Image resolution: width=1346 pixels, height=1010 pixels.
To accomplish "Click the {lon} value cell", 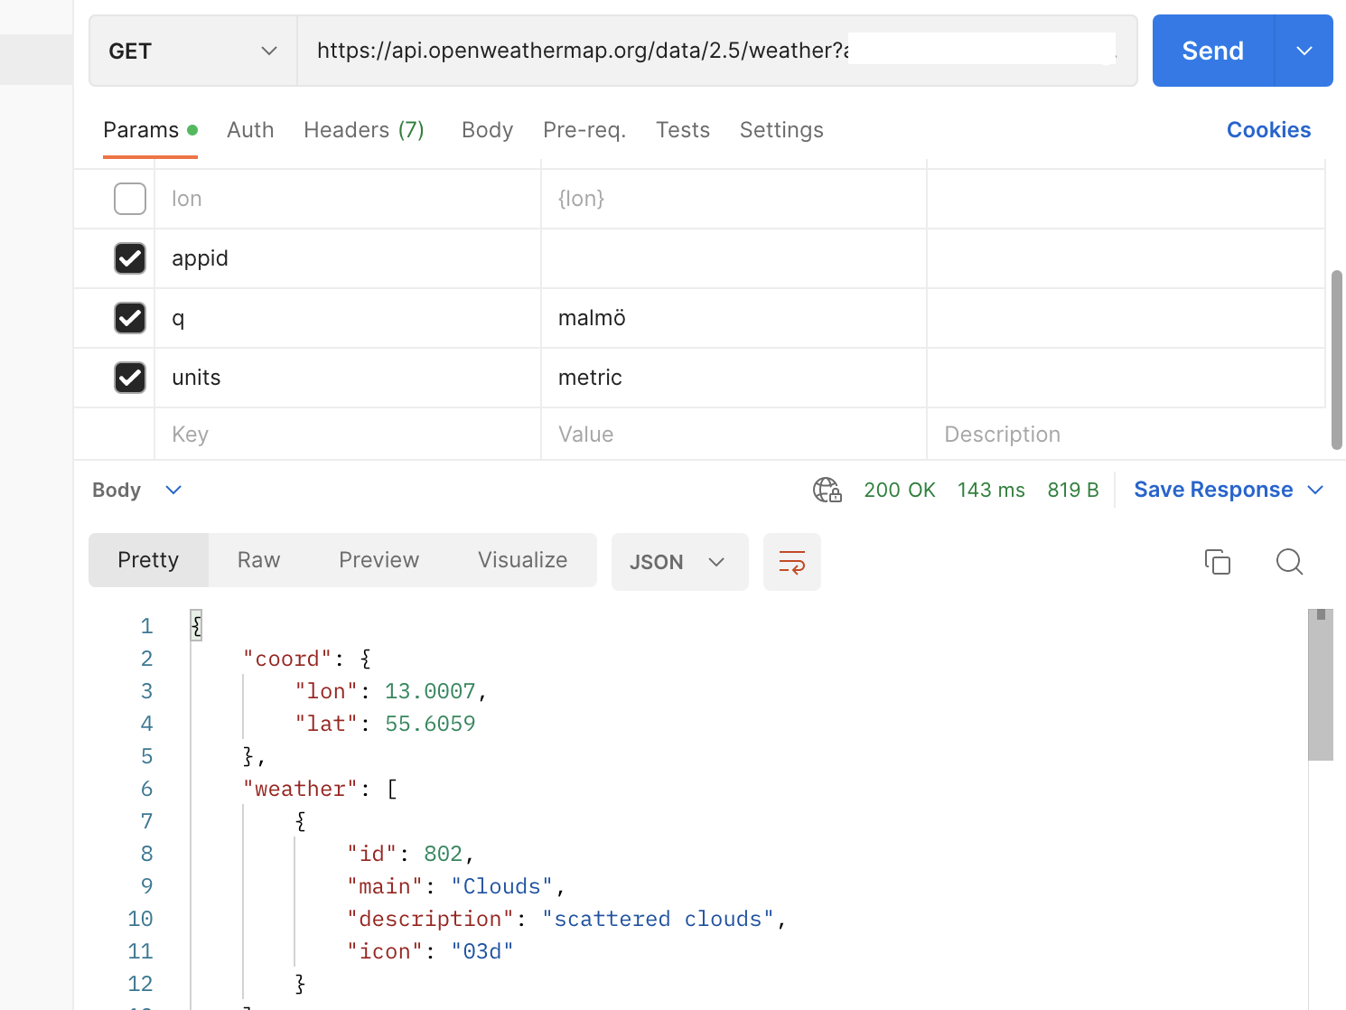I will pos(734,199).
